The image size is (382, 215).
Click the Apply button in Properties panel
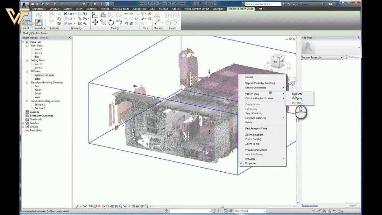pyautogui.click(x=352, y=205)
